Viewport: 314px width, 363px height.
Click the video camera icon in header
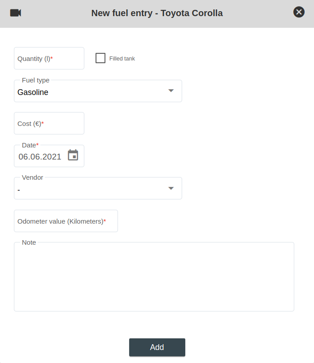point(16,13)
